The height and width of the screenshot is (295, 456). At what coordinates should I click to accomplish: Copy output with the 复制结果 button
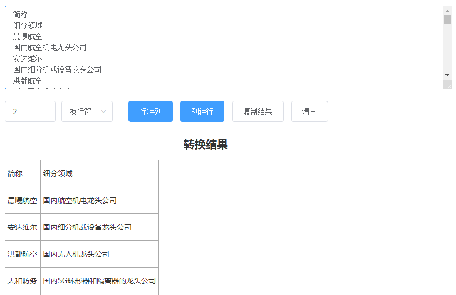click(257, 111)
